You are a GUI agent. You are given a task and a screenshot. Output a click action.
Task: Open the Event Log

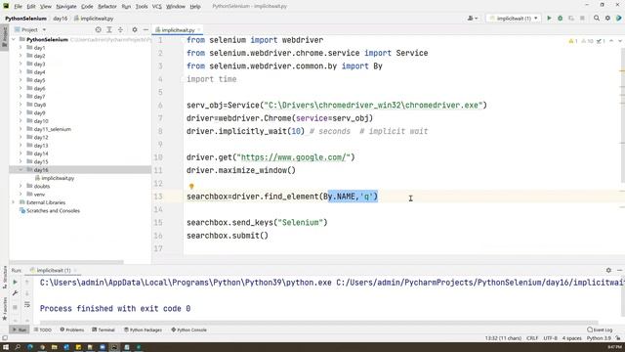pyautogui.click(x=600, y=330)
